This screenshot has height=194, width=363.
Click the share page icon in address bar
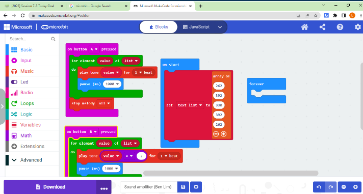[307, 15]
